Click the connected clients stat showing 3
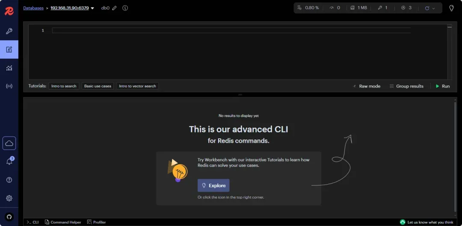Screen dimensions: 462x226 click(x=406, y=8)
